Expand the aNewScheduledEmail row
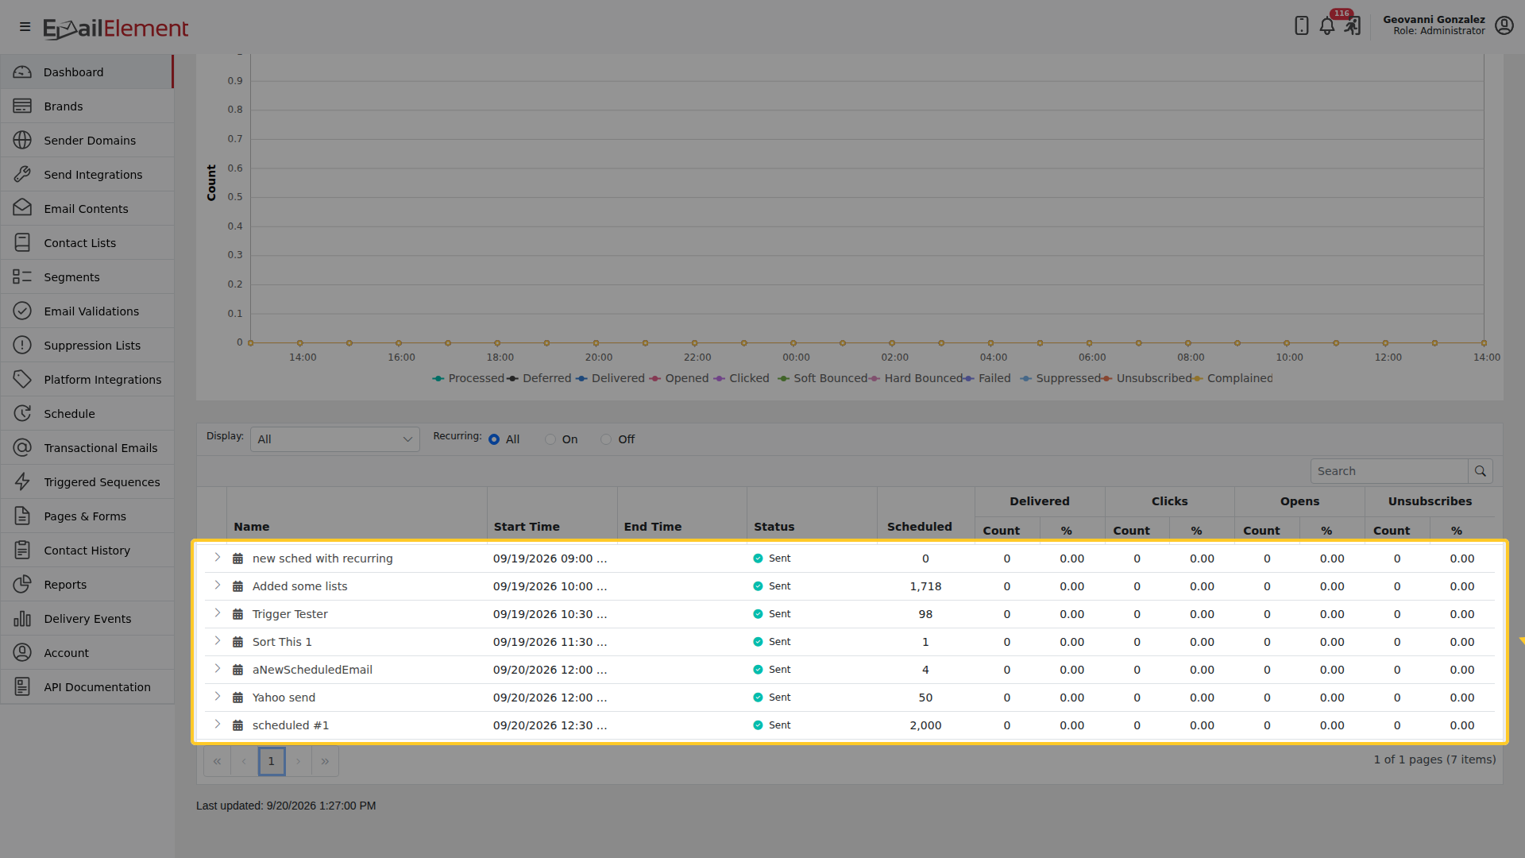 click(x=217, y=669)
